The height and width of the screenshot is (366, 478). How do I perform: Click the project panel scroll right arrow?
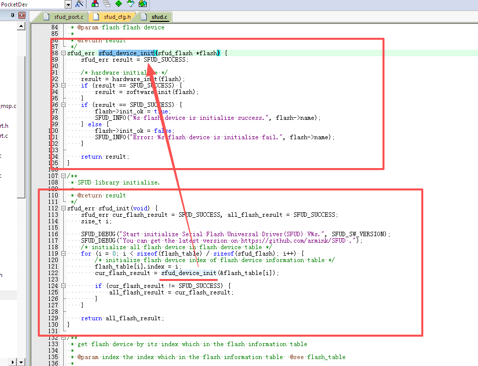tap(12, 363)
